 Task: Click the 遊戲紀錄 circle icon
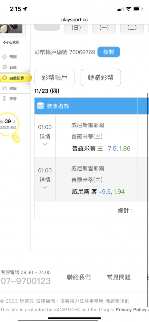pos(5,78)
